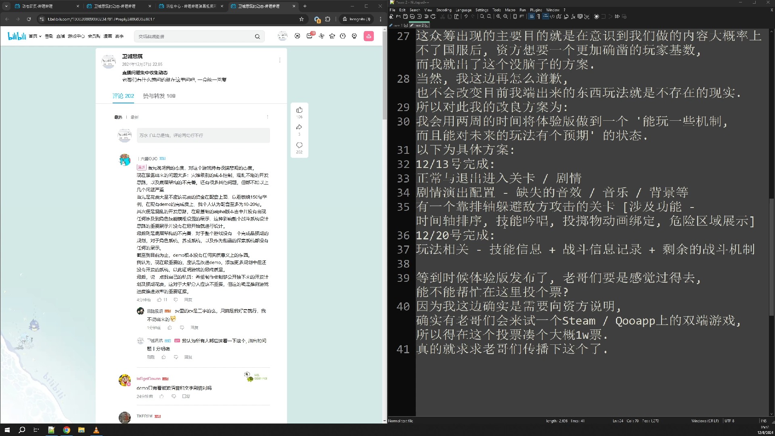Open the messages icon with 10 badge

tap(309, 36)
